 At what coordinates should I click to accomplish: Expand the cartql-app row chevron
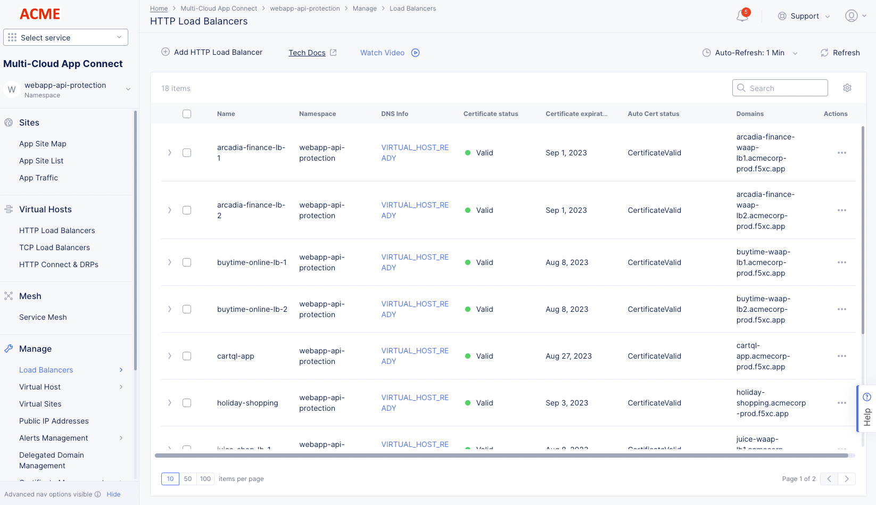tap(169, 355)
